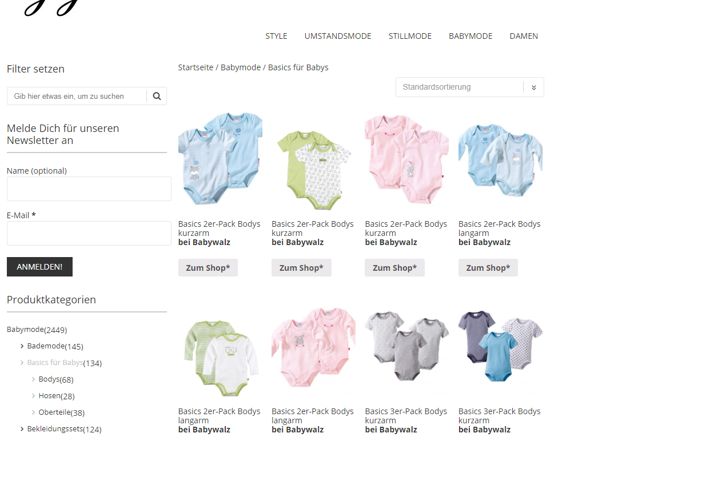Click the filter search text field
Image resolution: width=722 pixels, height=477 pixels.
[x=77, y=96]
